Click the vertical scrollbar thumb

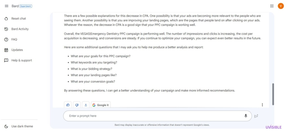click(273, 94)
